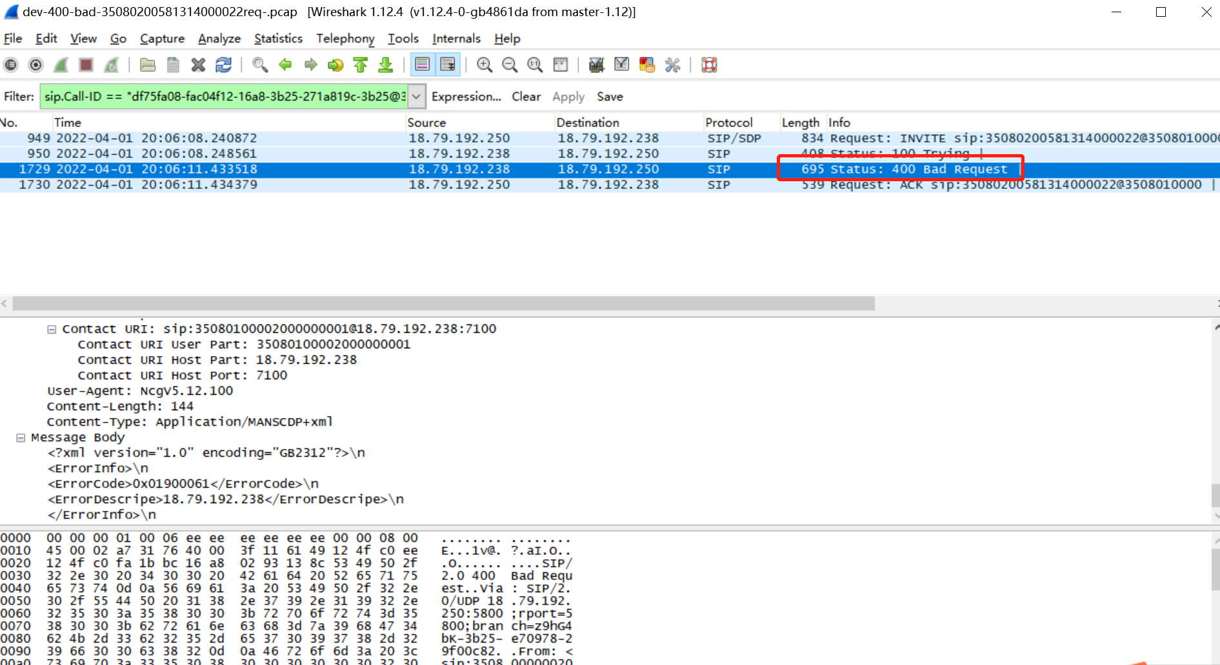The image size is (1220, 665).
Task: Open Preferences tools icon
Action: pyautogui.click(x=672, y=65)
